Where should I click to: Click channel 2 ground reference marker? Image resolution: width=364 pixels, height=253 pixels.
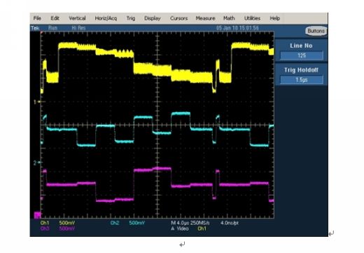pos(36,163)
